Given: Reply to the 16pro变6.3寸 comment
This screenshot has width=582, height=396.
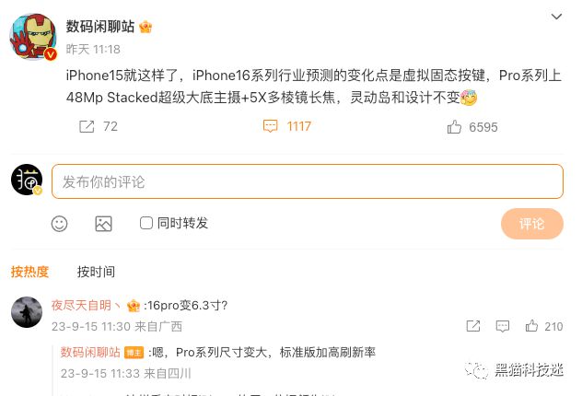Looking at the screenshot, I should (503, 326).
